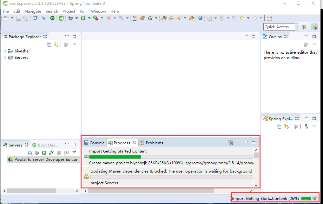Open the Project menu

pos(69,11)
